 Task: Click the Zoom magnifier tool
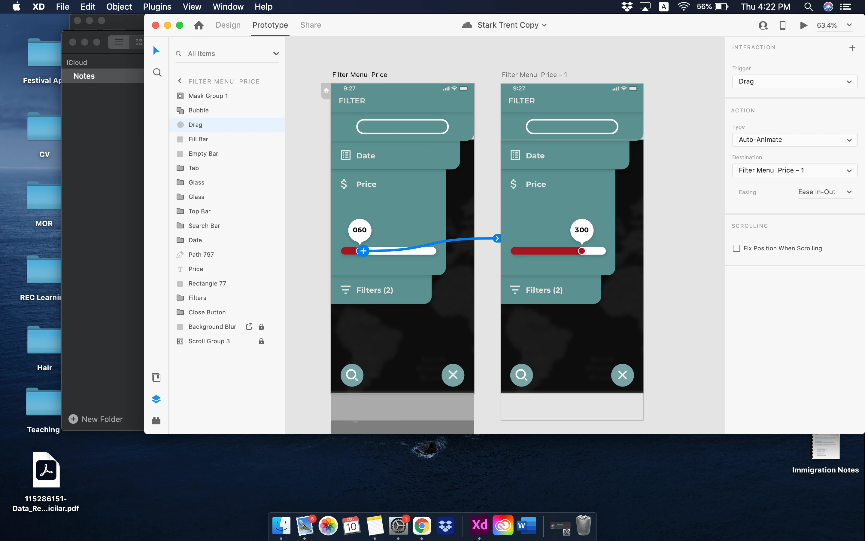click(157, 73)
